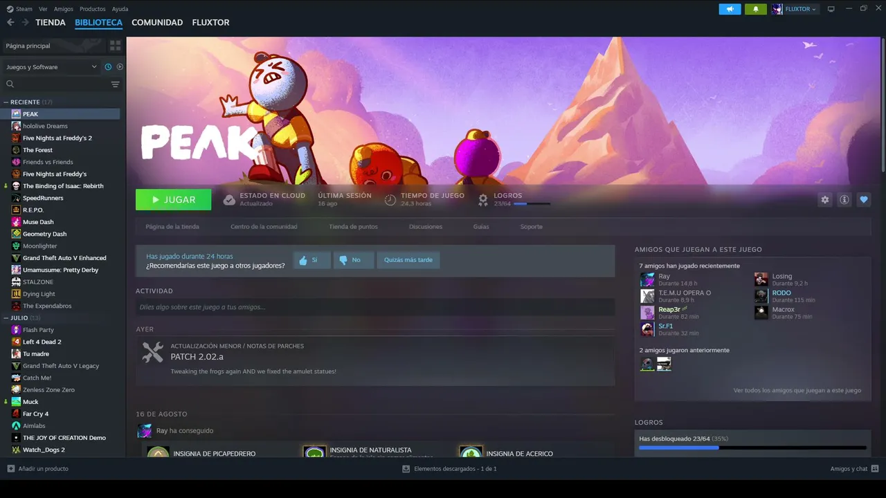Viewport: 886px width, 498px height.
Task: Click the Dying Light game icon
Action: pos(16,294)
